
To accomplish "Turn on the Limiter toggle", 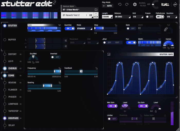I will coord(112,119).
